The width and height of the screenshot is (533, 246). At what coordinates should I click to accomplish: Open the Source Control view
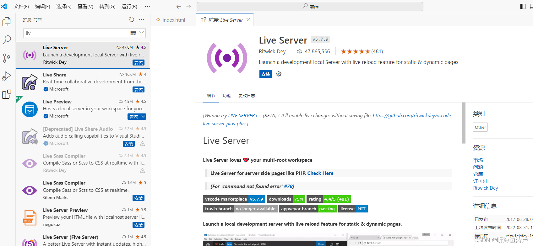tap(7, 58)
